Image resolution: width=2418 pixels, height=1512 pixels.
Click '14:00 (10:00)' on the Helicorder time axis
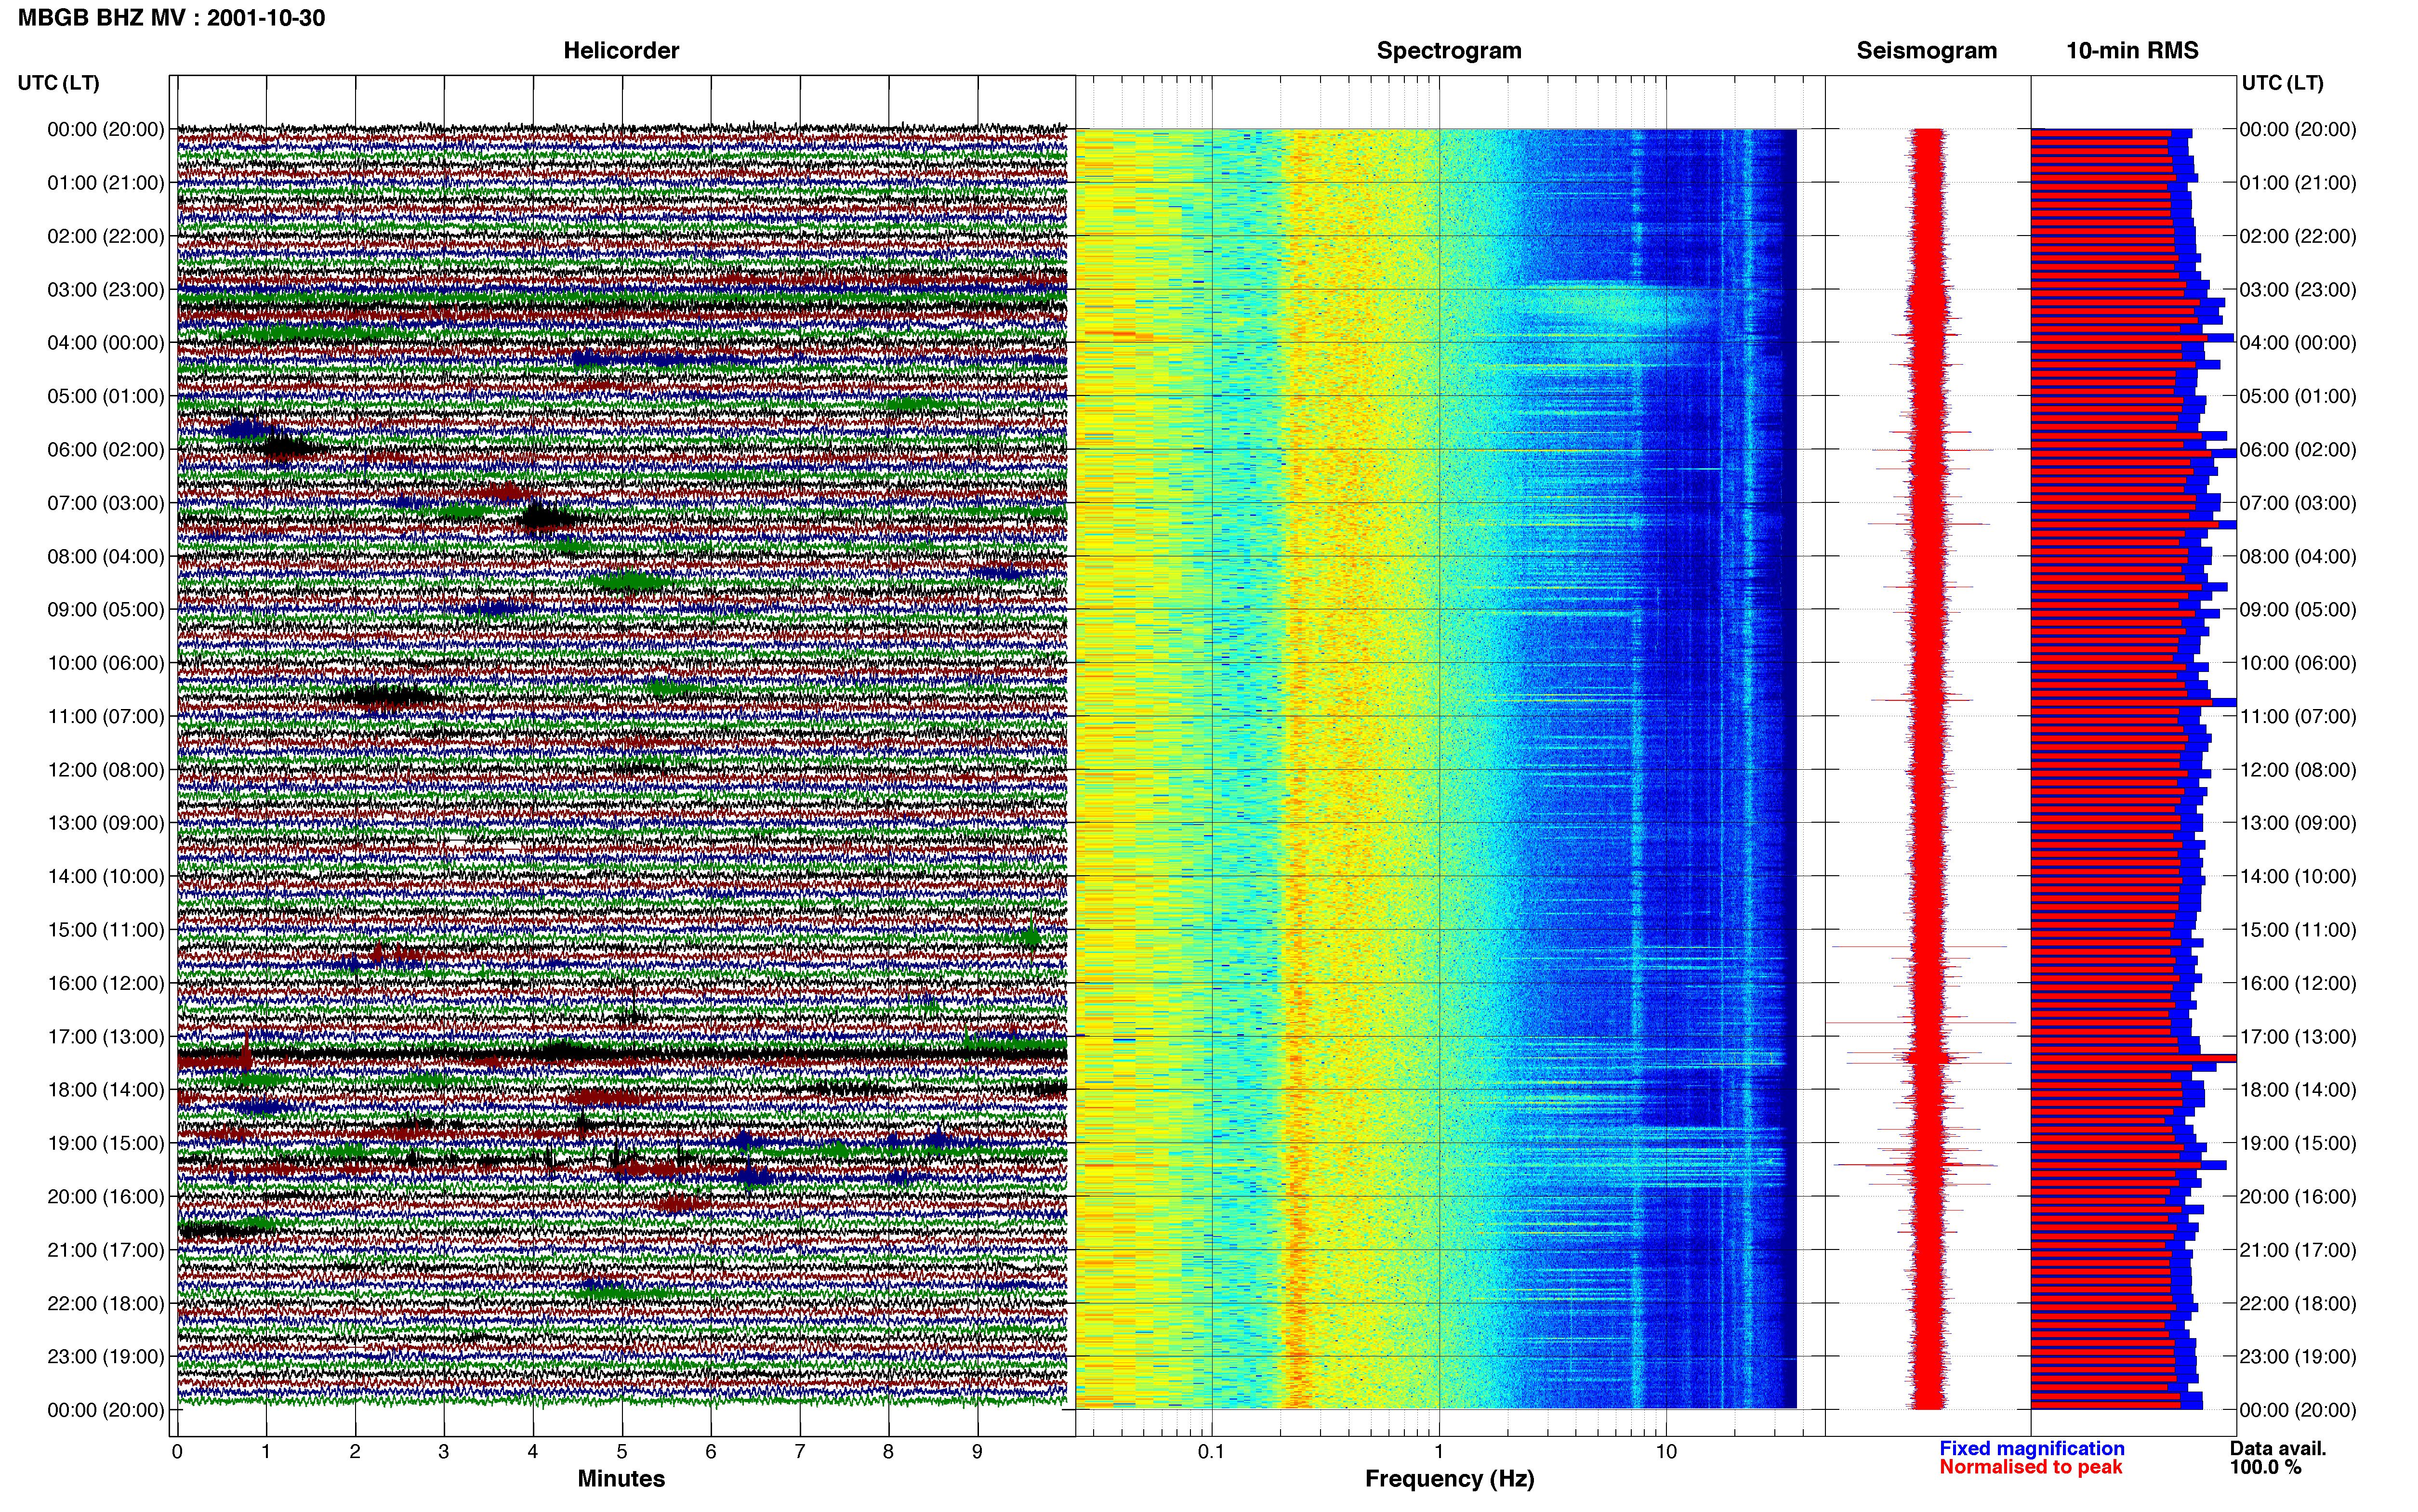click(106, 876)
